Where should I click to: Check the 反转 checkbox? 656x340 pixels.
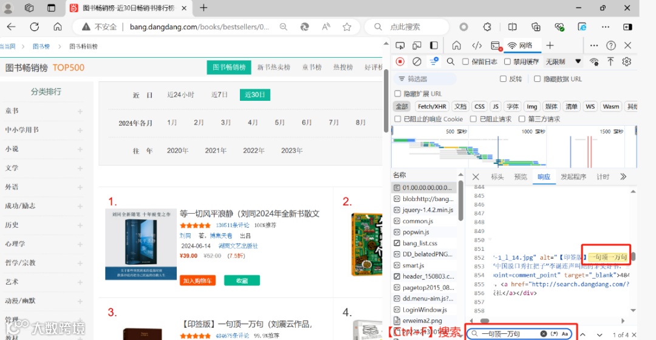pyautogui.click(x=503, y=78)
